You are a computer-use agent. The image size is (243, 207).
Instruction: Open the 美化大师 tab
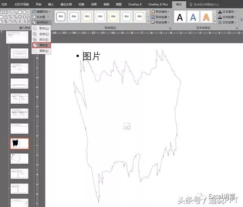66,4
